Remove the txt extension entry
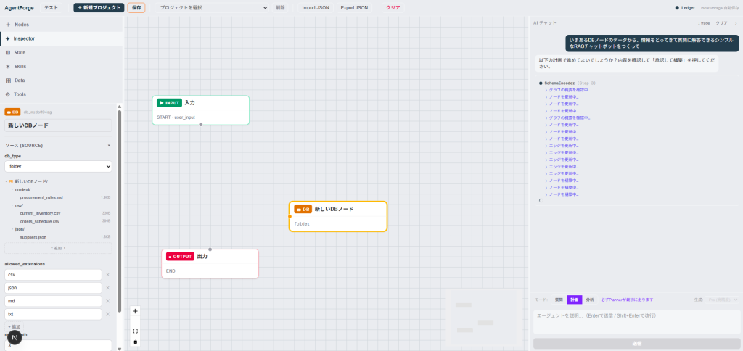The height and width of the screenshot is (351, 743). pyautogui.click(x=107, y=314)
